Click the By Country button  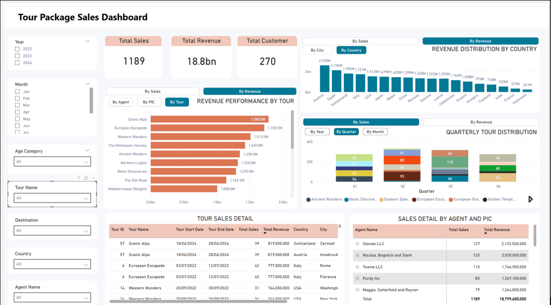tap(351, 50)
